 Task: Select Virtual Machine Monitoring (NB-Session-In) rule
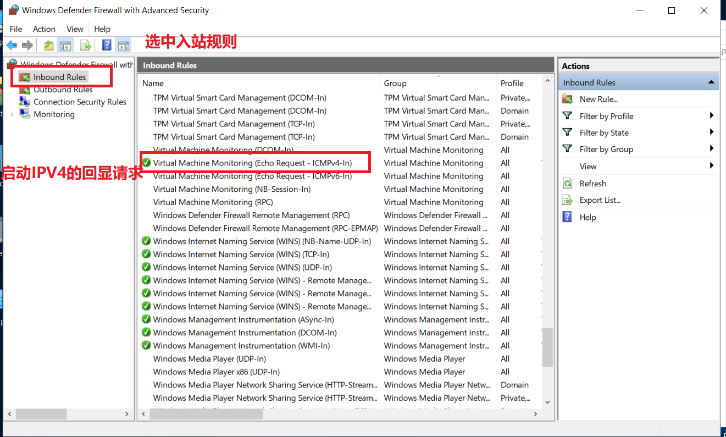pos(231,189)
